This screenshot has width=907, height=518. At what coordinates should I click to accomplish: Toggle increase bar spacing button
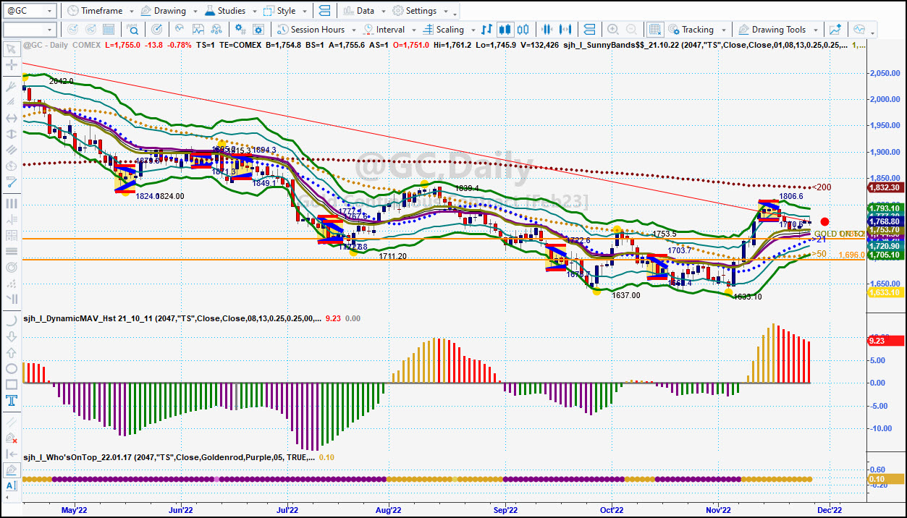click(x=565, y=30)
